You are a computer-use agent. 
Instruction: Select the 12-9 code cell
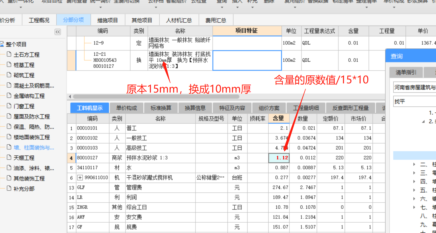[103, 43]
